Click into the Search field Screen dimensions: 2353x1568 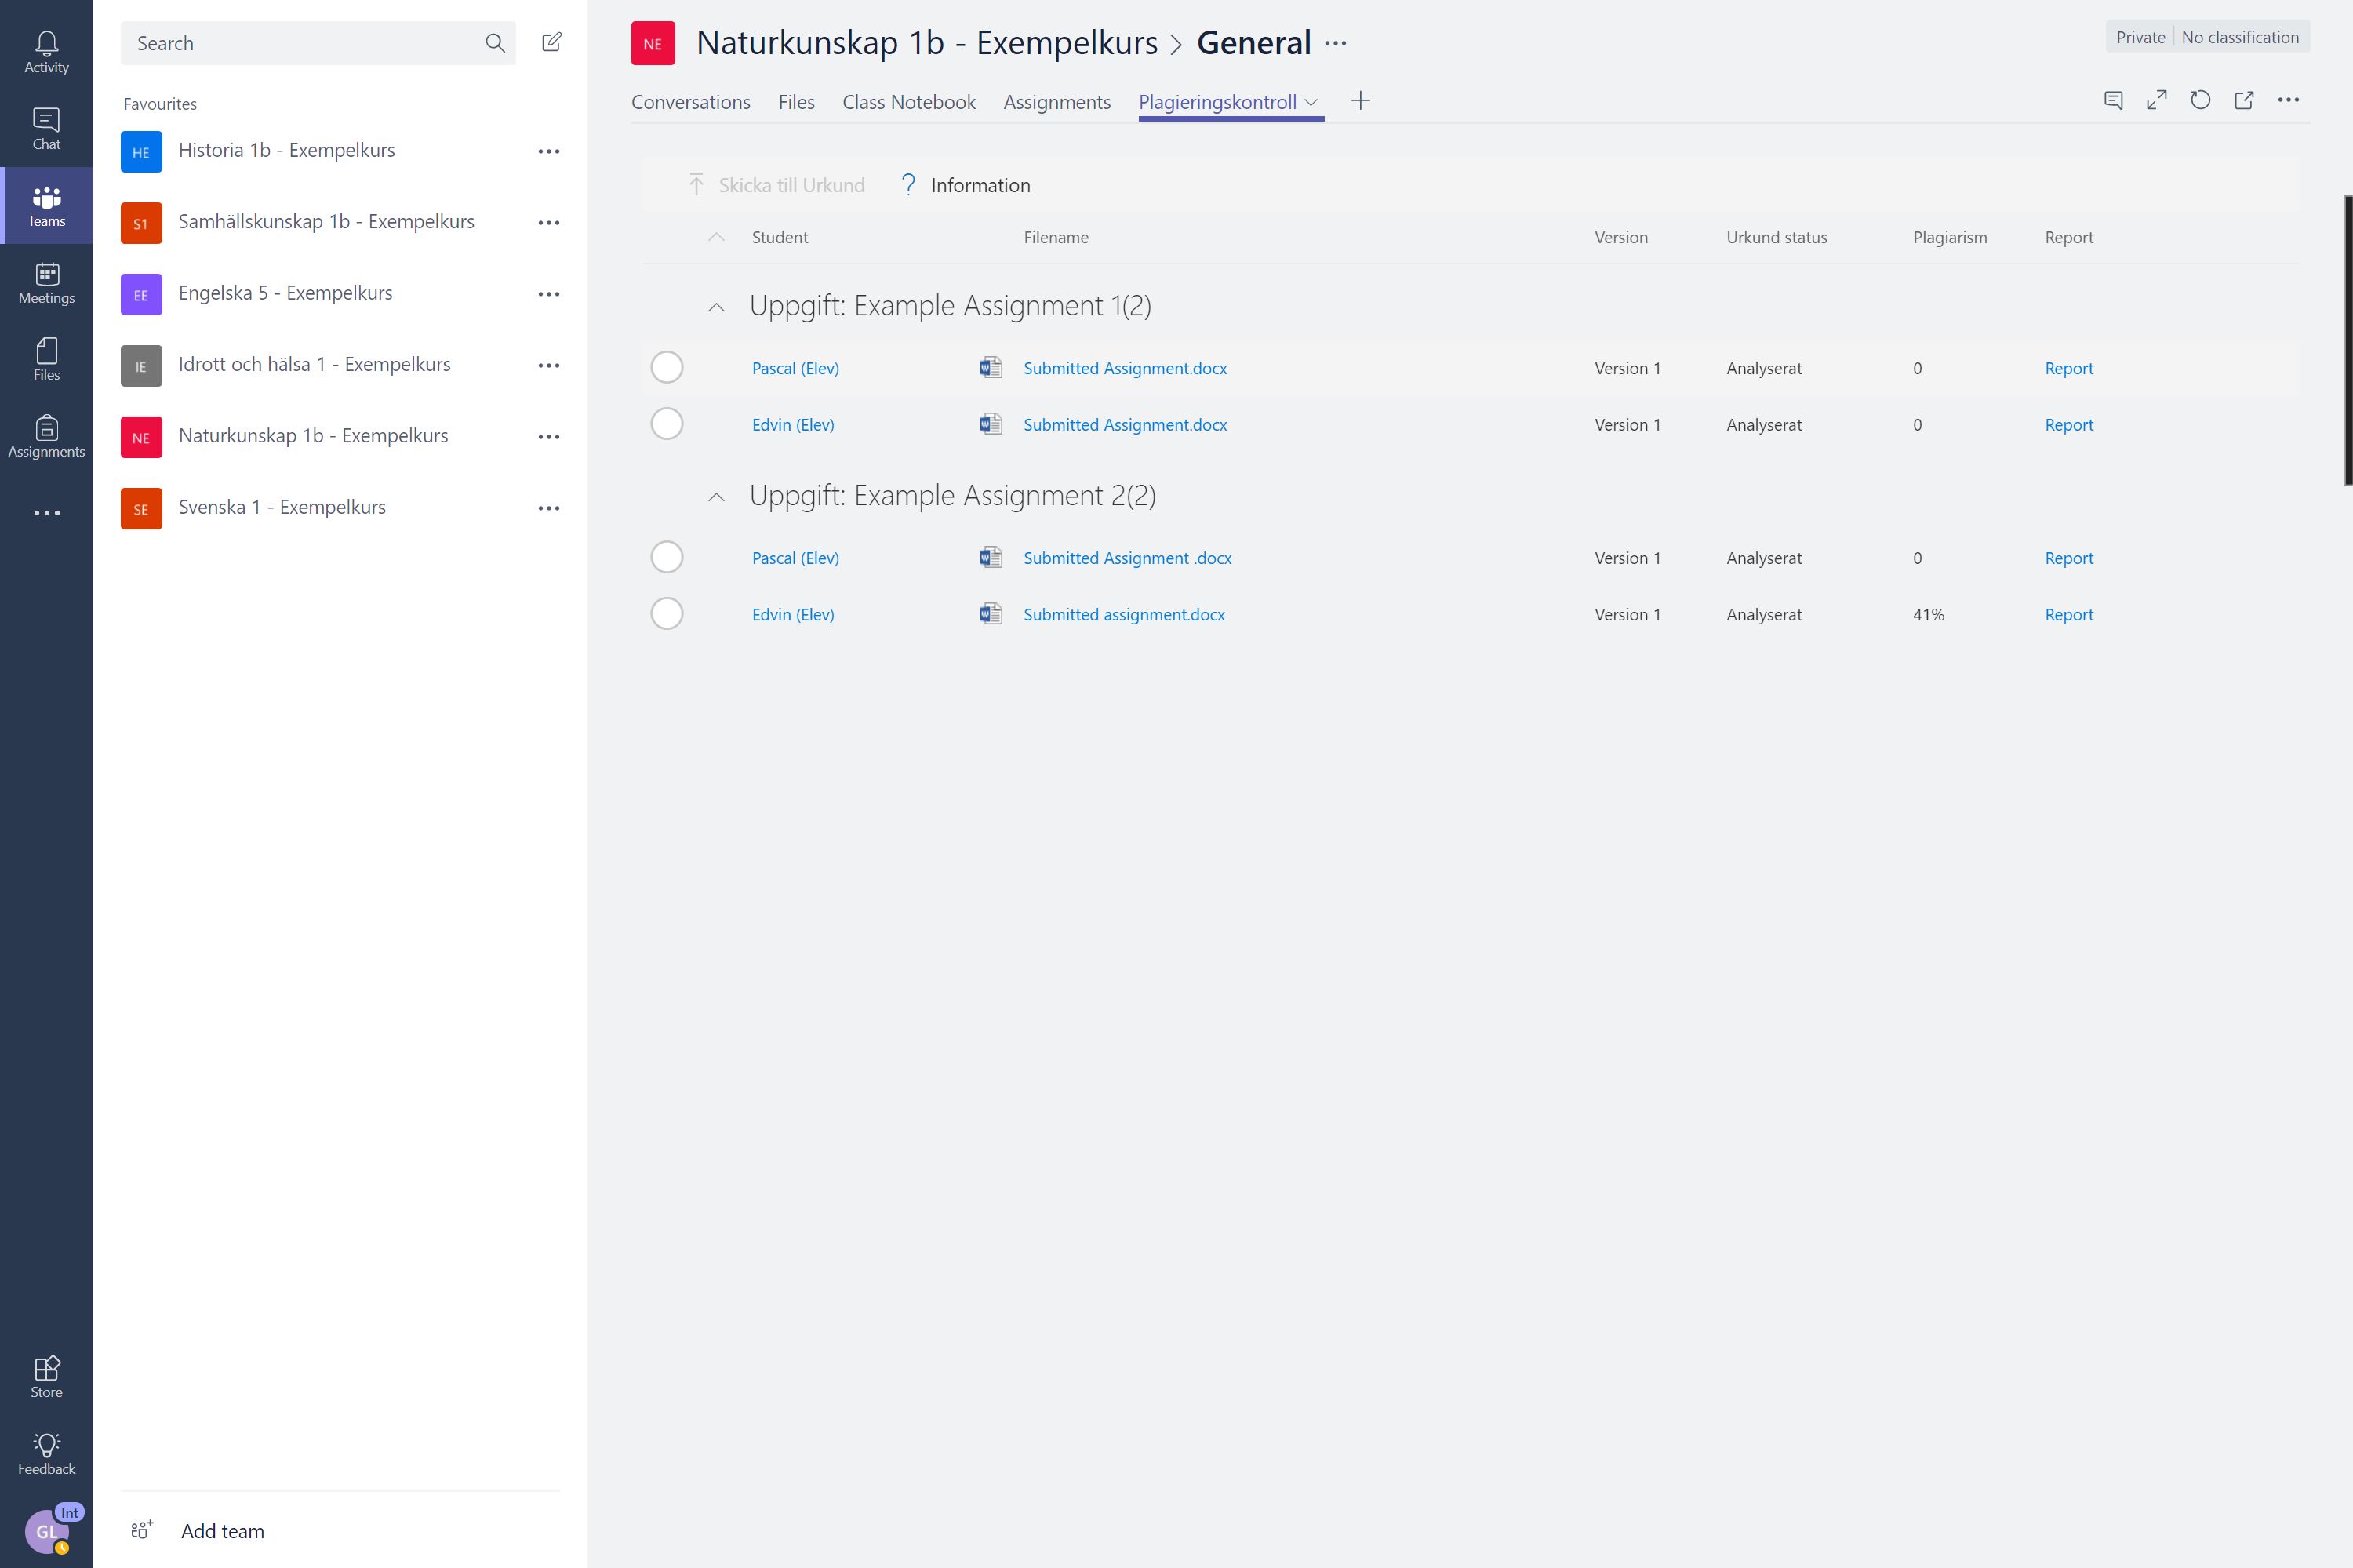coord(300,43)
